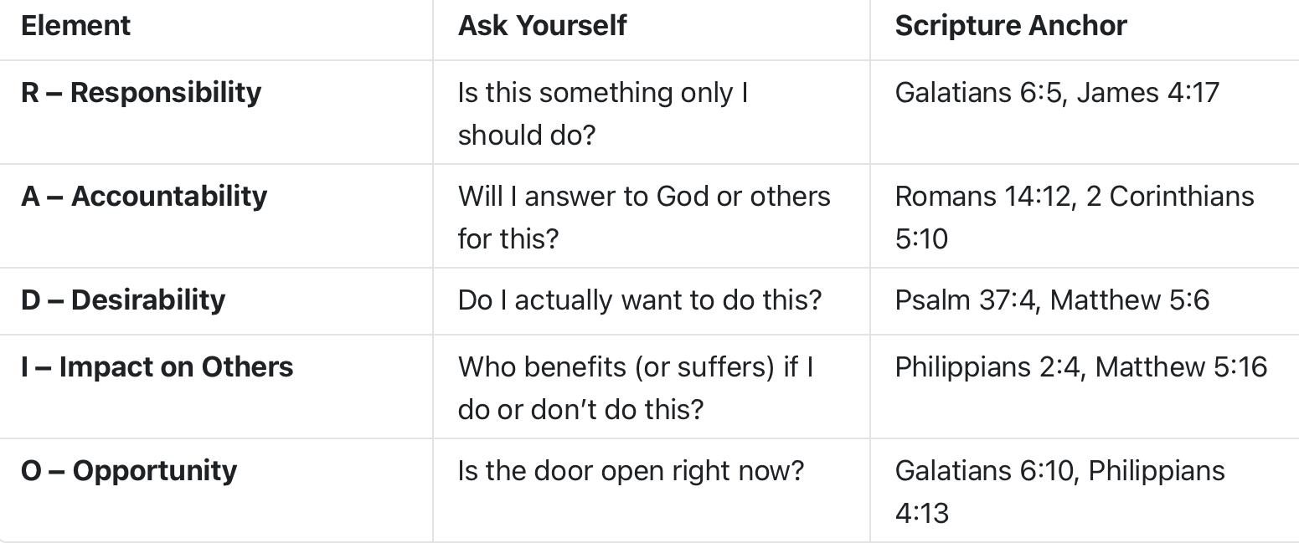Select the R – Responsibility cell
The image size is (1299, 543).
click(x=141, y=92)
